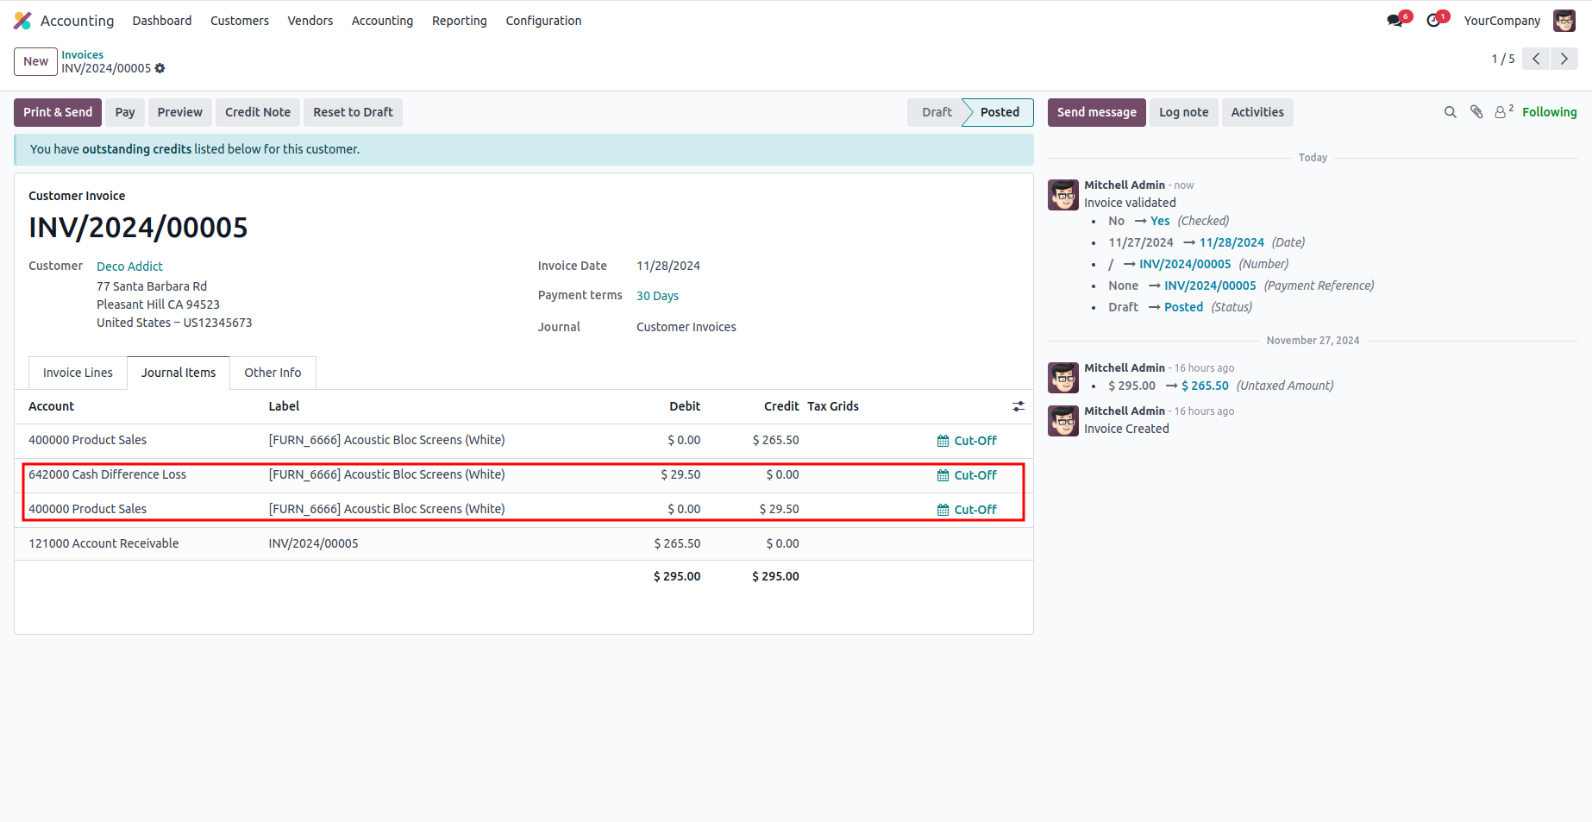Image resolution: width=1592 pixels, height=822 pixels.
Task: Create a New invoice
Action: pos(35,61)
